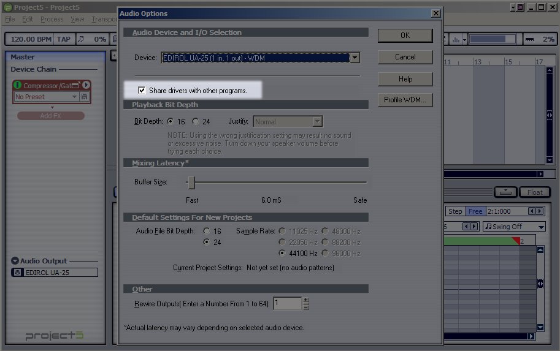Click left arrow beside Swing Off field

pyautogui.click(x=466, y=227)
